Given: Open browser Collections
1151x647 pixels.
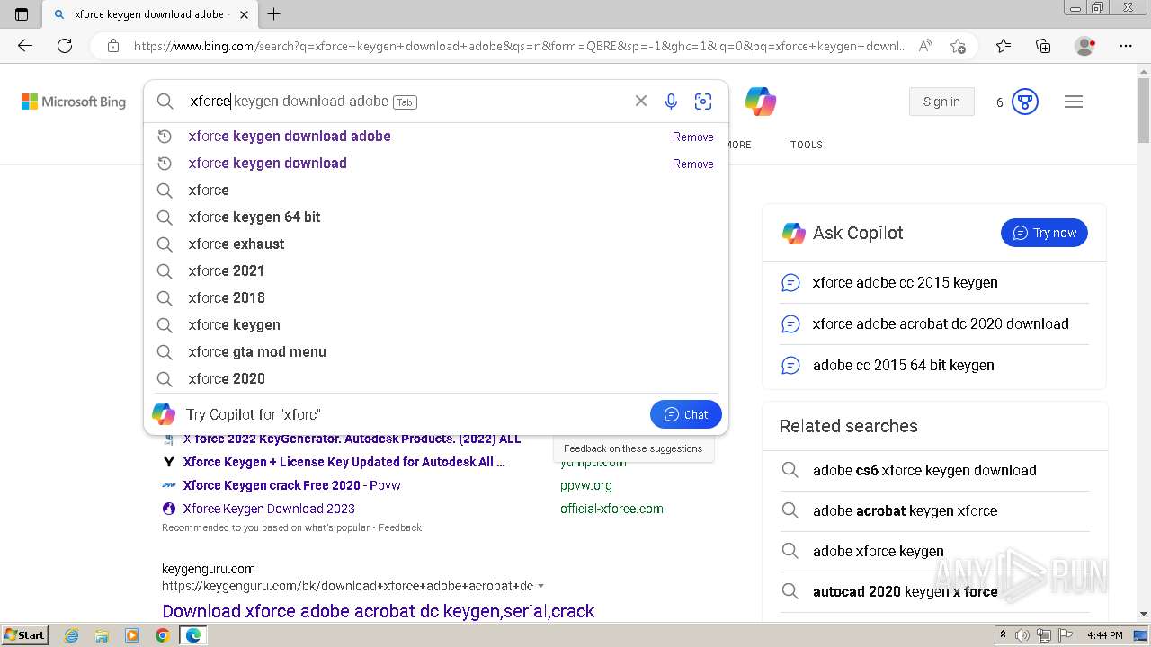Looking at the screenshot, I should pos(1043,46).
